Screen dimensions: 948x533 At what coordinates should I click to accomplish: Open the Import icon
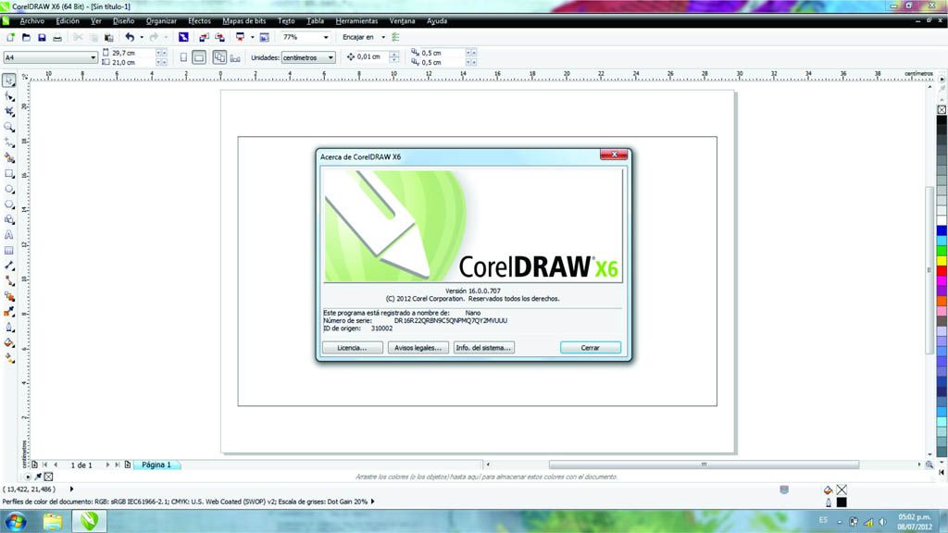coord(204,37)
